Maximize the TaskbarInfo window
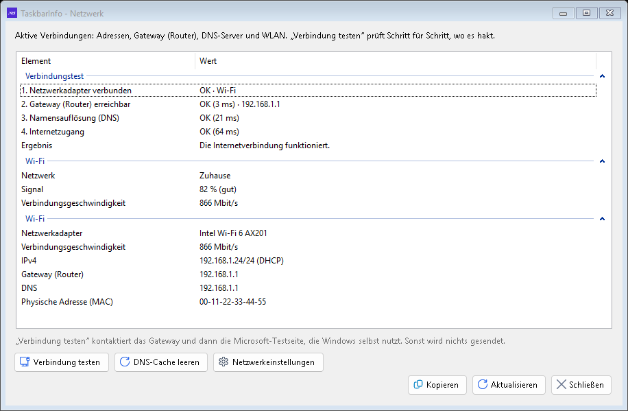 click(x=586, y=13)
